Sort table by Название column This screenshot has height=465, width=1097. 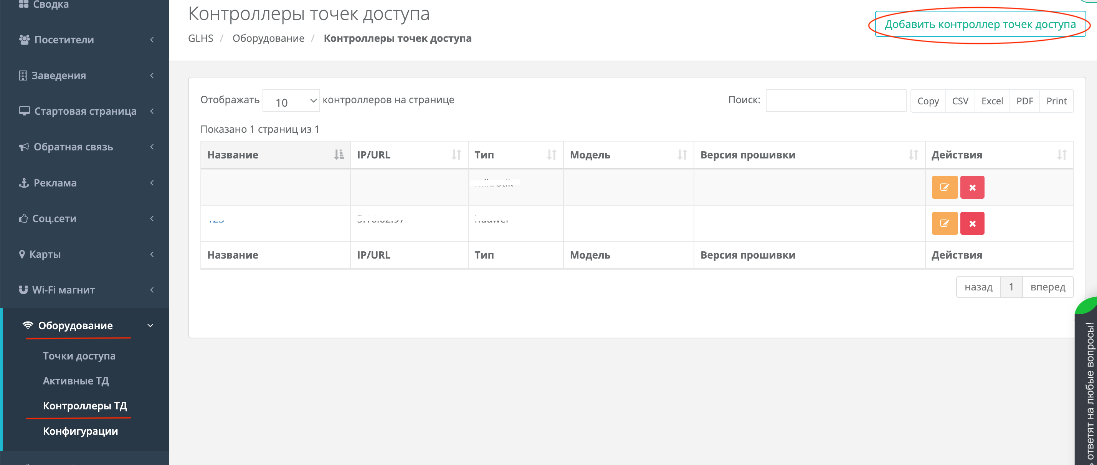[x=275, y=155]
